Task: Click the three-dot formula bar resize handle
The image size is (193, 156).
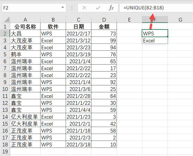Action: tap(72, 8)
